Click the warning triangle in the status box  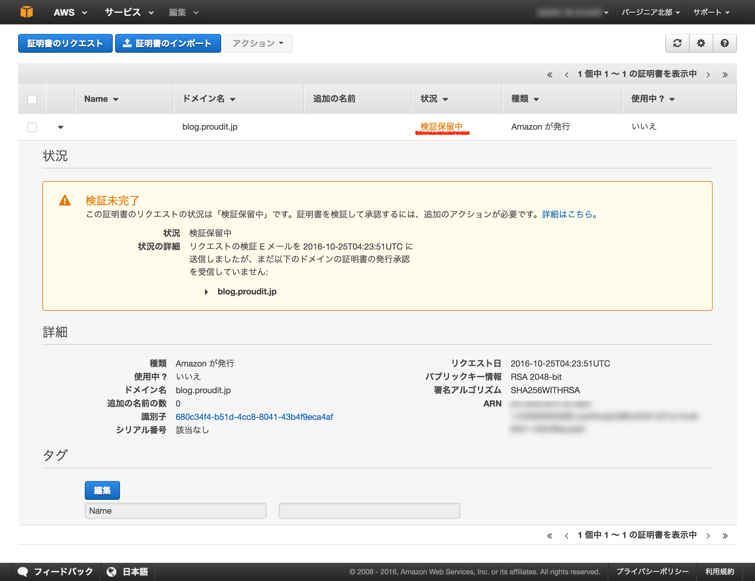(65, 201)
